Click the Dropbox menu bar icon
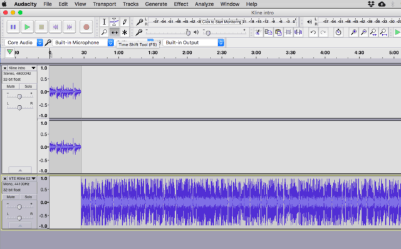 point(371,4)
